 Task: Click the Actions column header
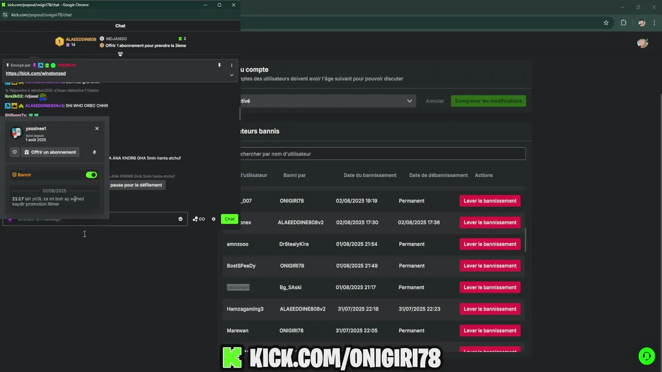(x=484, y=175)
